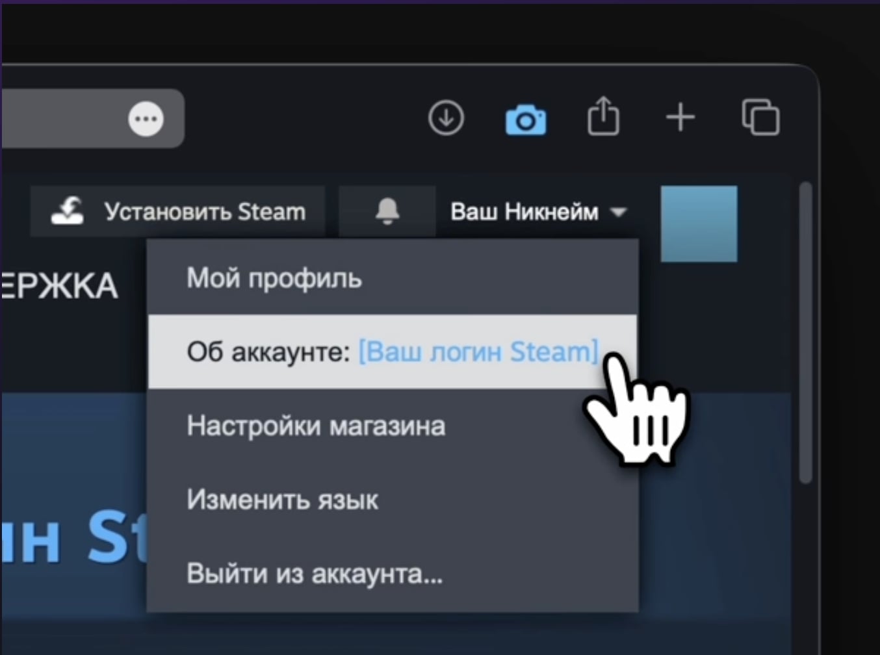
Task: Add a new tab with plus icon
Action: 680,118
